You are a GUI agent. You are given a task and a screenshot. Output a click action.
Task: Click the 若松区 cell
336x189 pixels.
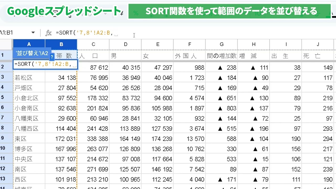29,78
